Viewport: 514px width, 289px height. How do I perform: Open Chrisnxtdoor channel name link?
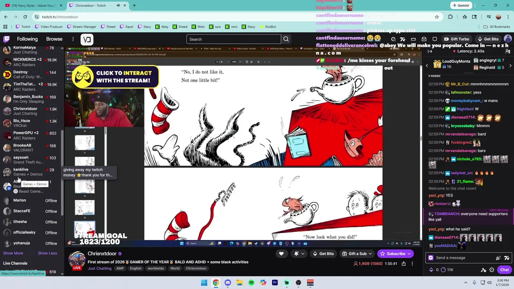coord(102,254)
